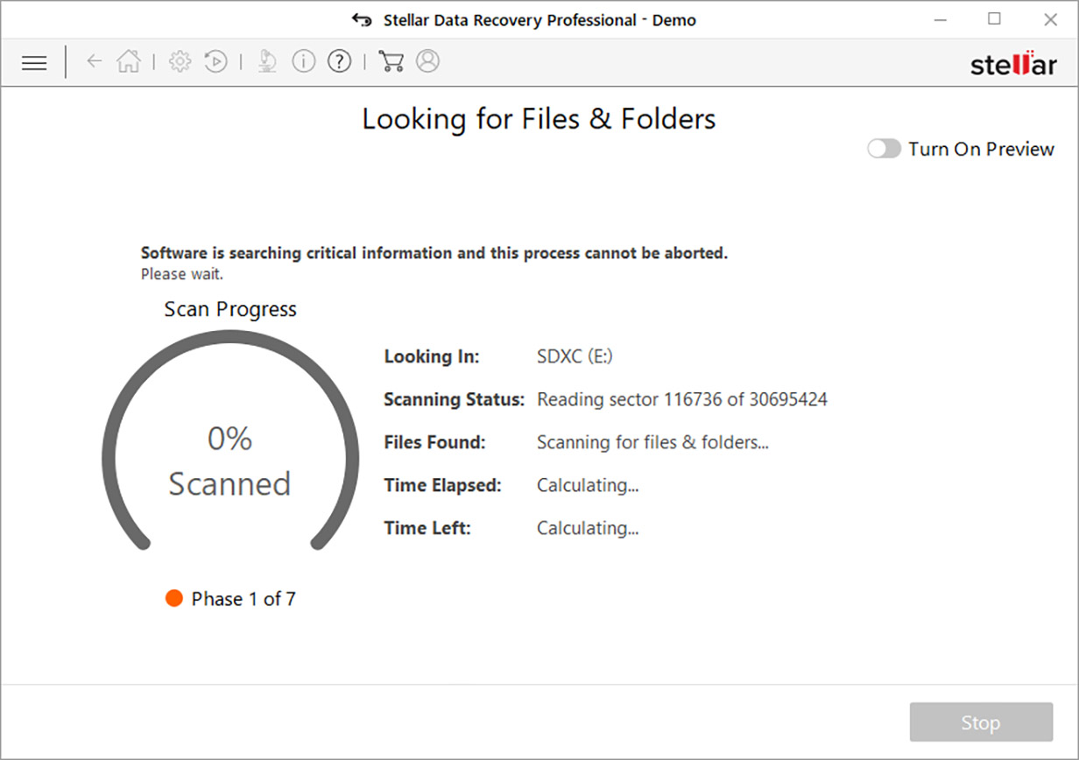Screen dimensions: 1079x760
Task: Open the user account icon
Action: click(x=427, y=61)
